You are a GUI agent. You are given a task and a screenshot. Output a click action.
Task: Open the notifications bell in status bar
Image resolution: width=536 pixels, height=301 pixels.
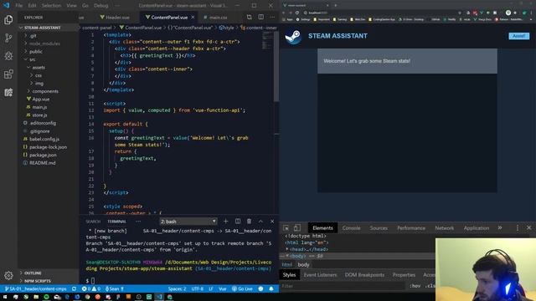pyautogui.click(x=271, y=288)
